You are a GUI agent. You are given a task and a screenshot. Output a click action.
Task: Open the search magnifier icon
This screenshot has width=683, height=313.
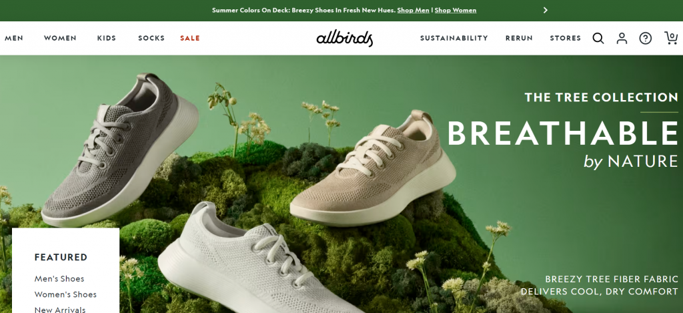(x=598, y=38)
